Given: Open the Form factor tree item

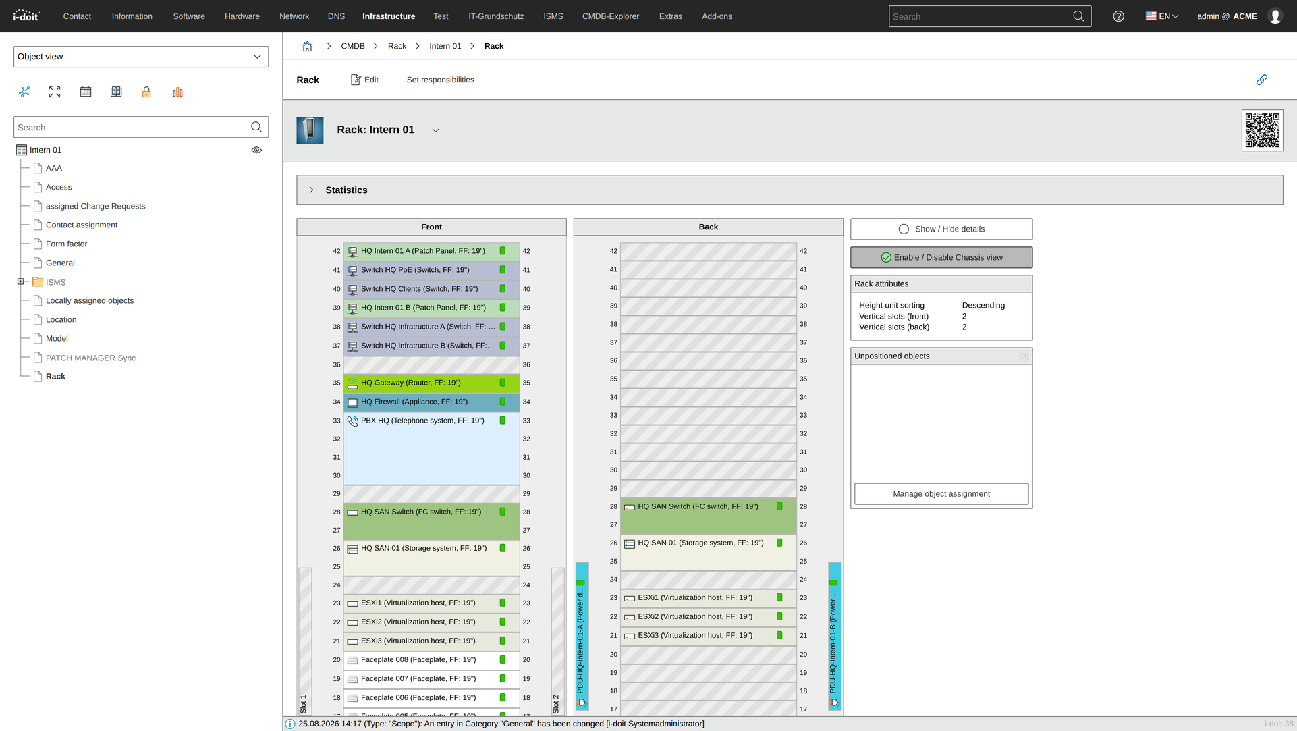Looking at the screenshot, I should 66,244.
